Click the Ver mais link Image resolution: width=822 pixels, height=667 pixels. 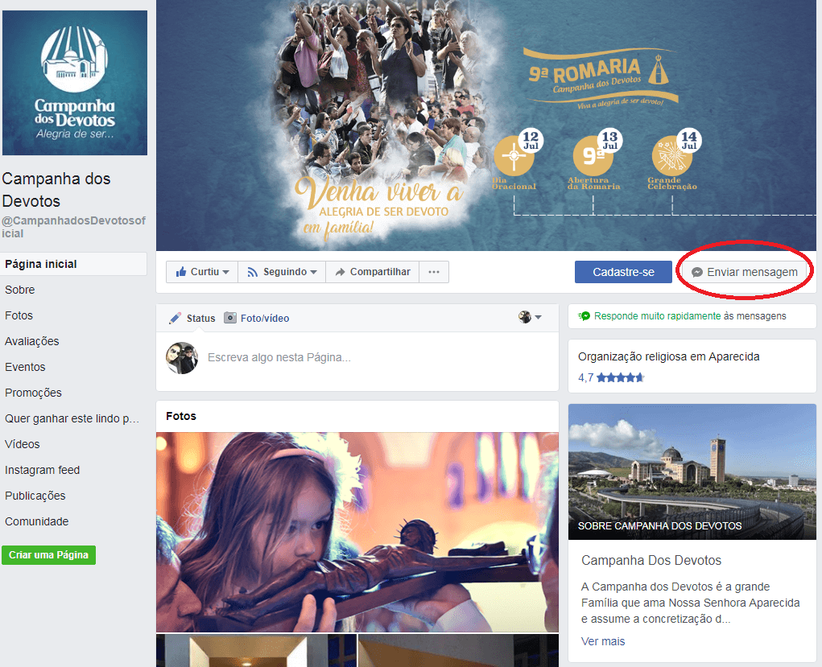(x=603, y=641)
